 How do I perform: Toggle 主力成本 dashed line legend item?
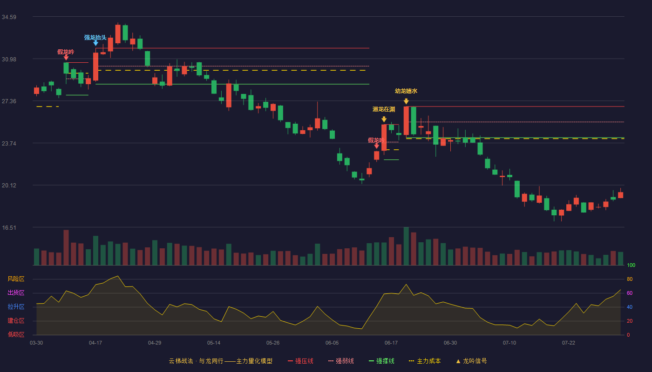tap(424, 361)
